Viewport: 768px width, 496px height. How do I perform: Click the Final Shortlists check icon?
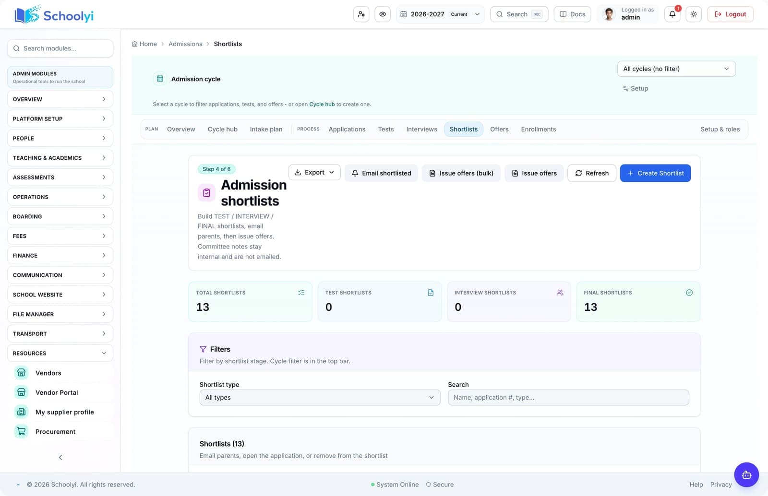pos(689,293)
